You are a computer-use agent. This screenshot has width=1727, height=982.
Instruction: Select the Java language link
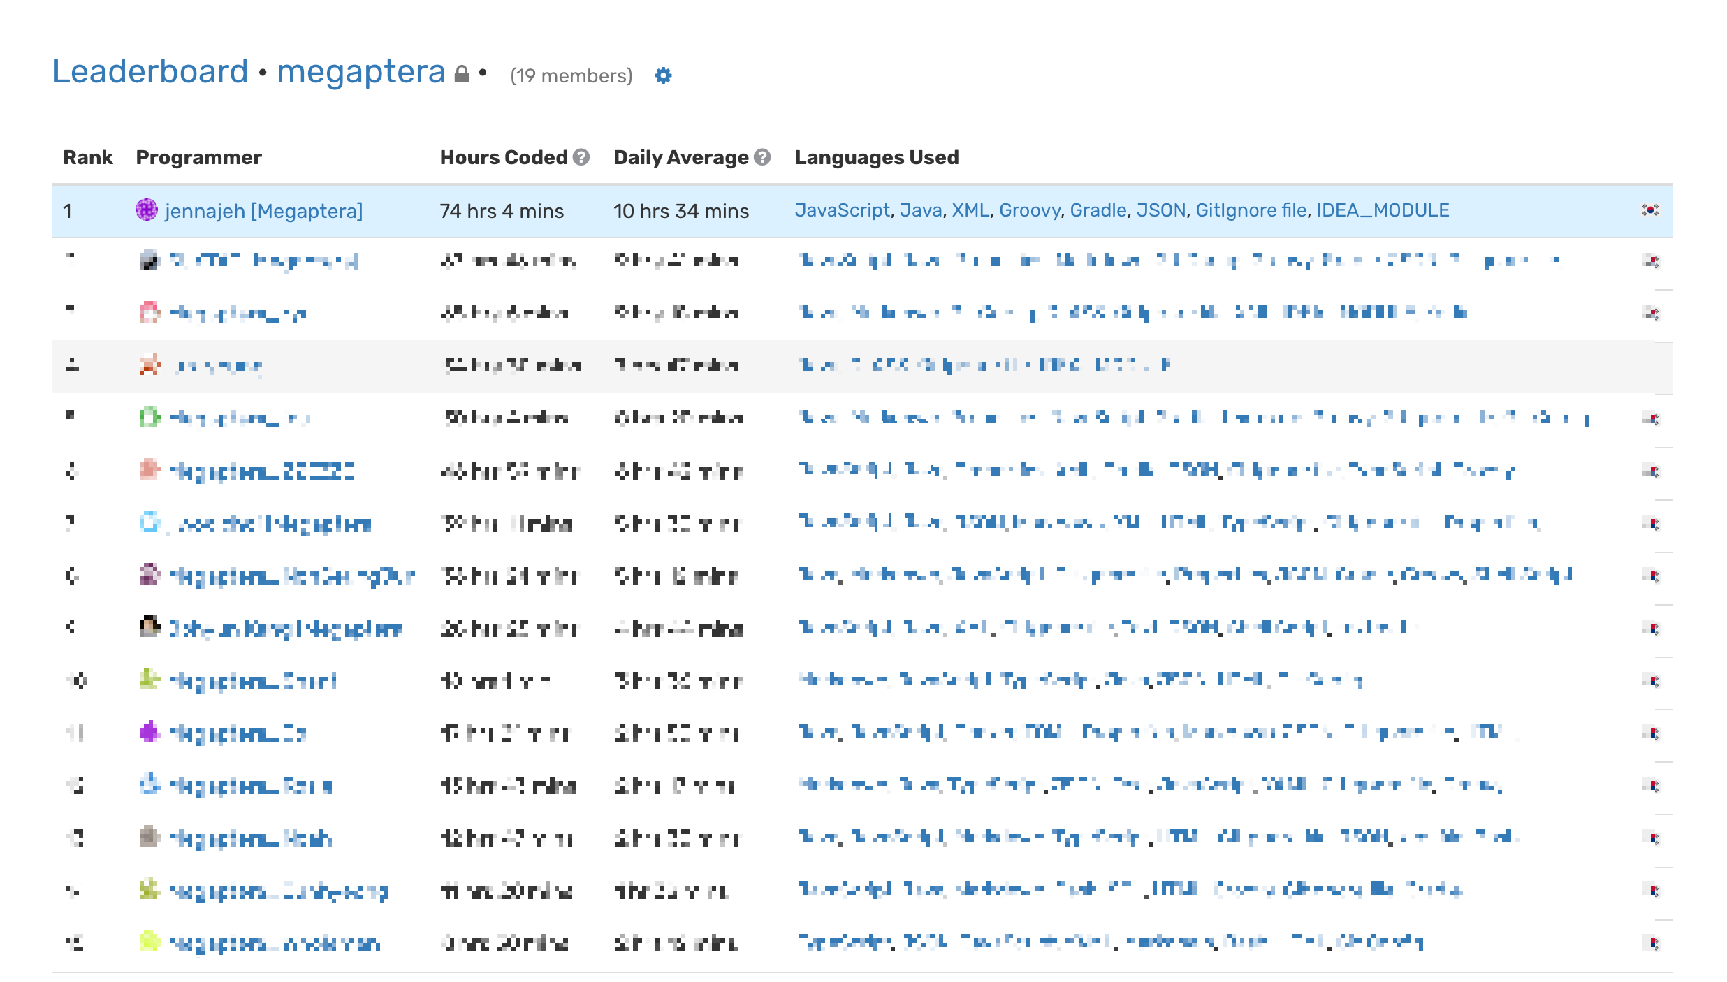[x=920, y=210]
